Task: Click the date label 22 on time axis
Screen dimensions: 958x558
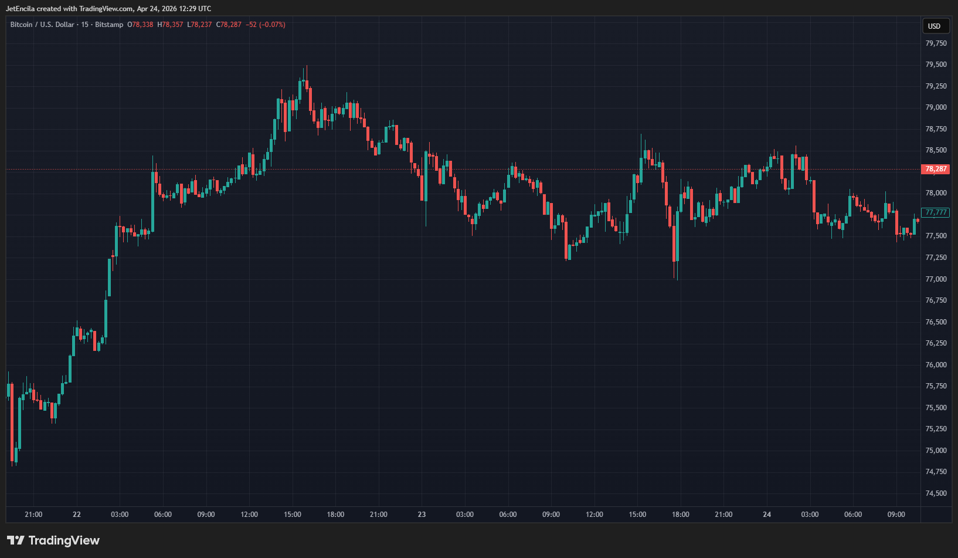Action: coord(77,515)
